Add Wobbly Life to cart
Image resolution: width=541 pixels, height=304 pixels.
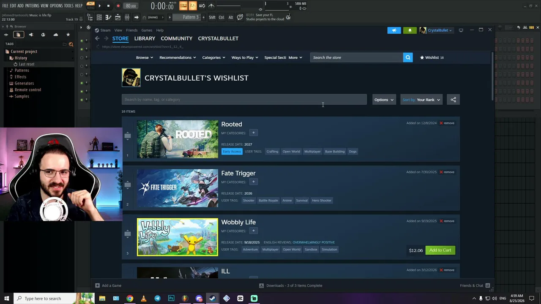[x=440, y=250]
